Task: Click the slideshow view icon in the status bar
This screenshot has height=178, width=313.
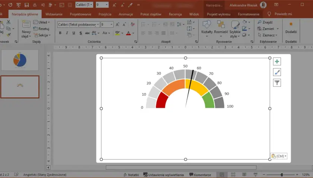Action: (x=255, y=175)
